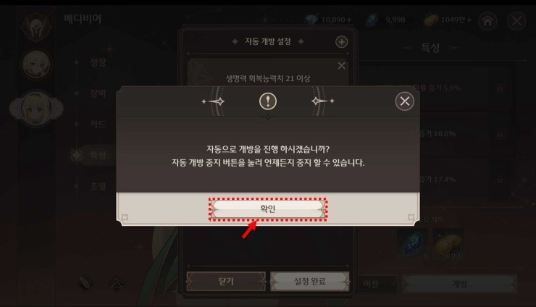The height and width of the screenshot is (307, 536).
Task: Add a condition with the plus icon
Action: pyautogui.click(x=341, y=42)
